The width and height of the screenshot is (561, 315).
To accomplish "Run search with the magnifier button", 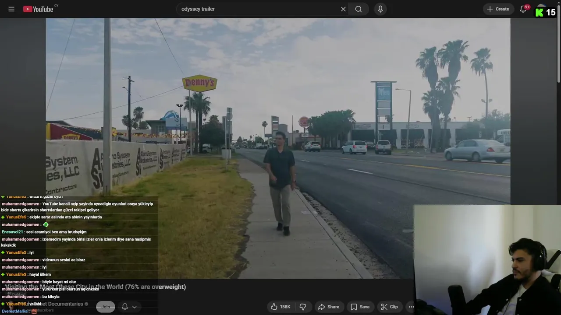I will click(x=359, y=9).
